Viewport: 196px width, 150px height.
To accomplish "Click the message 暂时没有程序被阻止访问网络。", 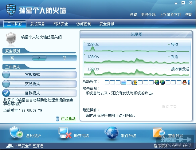I will click(x=110, y=115).
